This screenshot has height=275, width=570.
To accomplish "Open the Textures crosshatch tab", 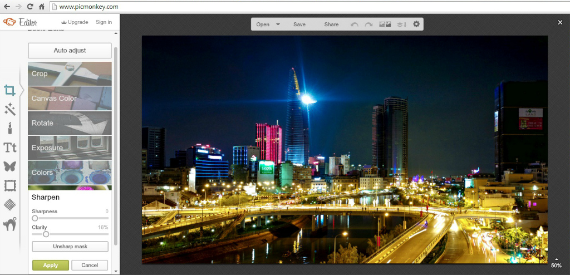I will tap(10, 204).
